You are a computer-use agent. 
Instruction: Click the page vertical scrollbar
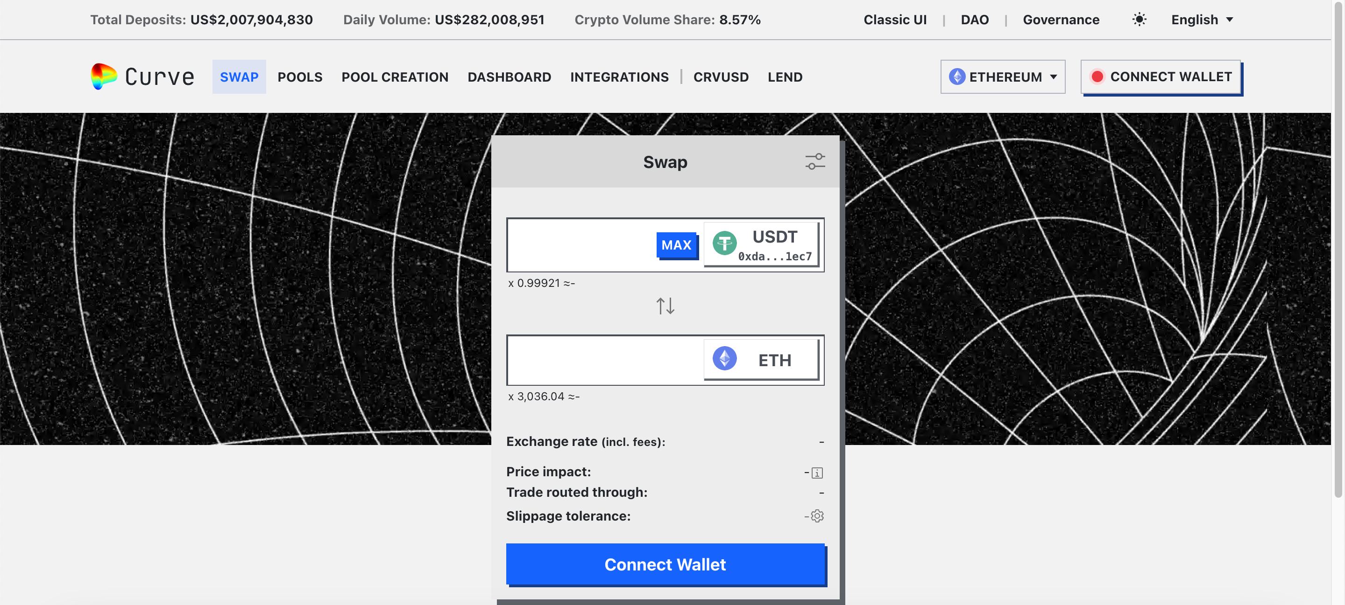click(x=1338, y=249)
